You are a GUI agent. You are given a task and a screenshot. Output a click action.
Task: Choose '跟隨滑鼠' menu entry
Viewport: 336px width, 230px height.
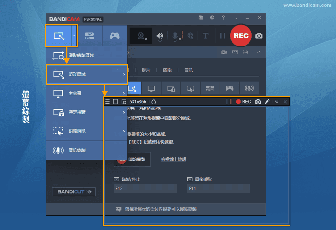pyautogui.click(x=87, y=131)
